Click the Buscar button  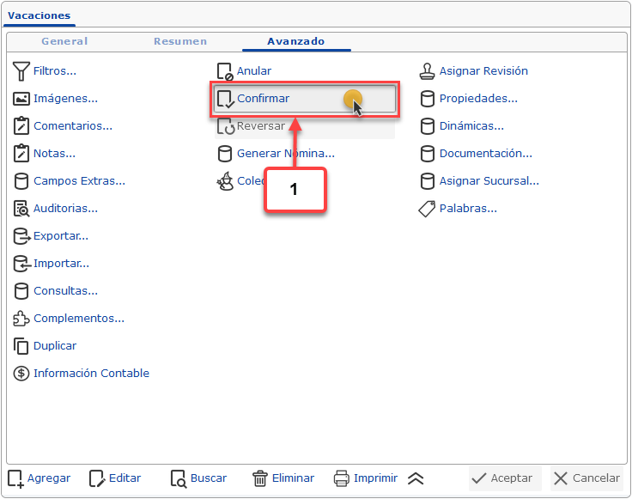pos(198,478)
